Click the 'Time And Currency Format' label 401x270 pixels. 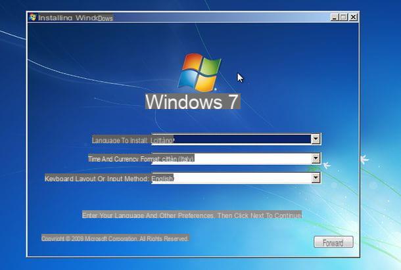point(124,159)
